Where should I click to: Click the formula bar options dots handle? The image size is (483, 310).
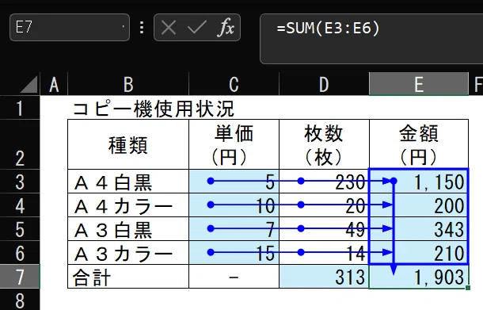tap(142, 28)
